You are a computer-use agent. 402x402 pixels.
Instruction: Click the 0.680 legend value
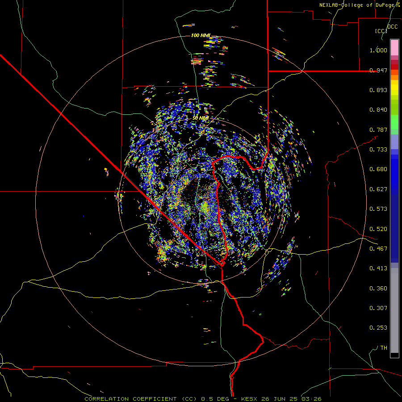pos(378,169)
